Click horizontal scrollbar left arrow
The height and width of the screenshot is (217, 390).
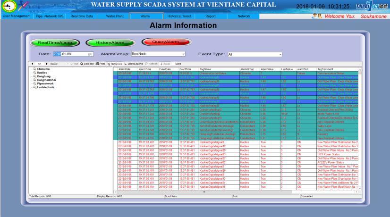tap(115, 192)
